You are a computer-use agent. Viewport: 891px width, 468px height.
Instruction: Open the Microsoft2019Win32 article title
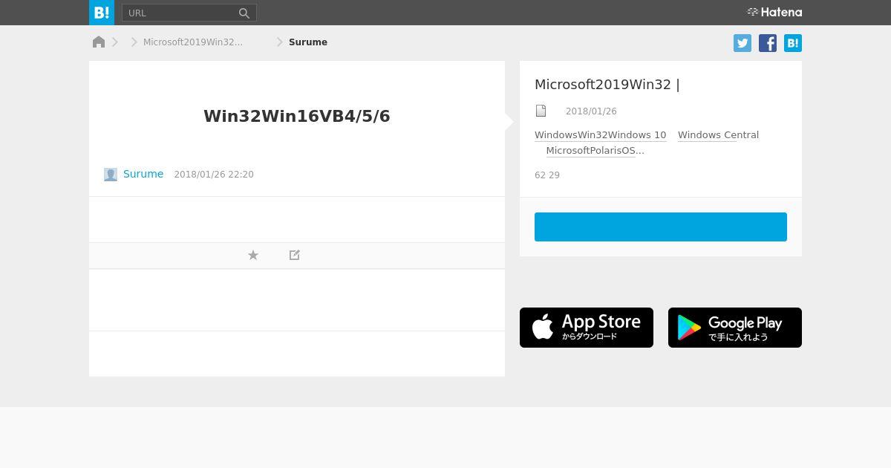coord(607,85)
